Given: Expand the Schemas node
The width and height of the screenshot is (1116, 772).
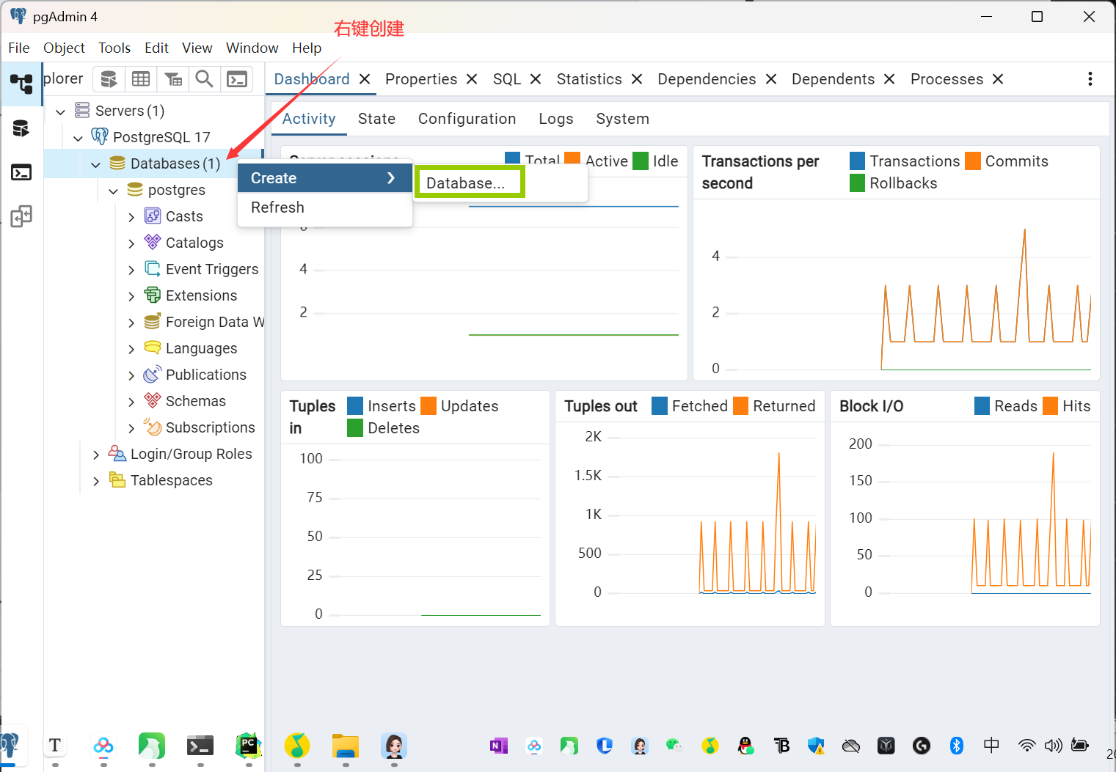Looking at the screenshot, I should (131, 402).
